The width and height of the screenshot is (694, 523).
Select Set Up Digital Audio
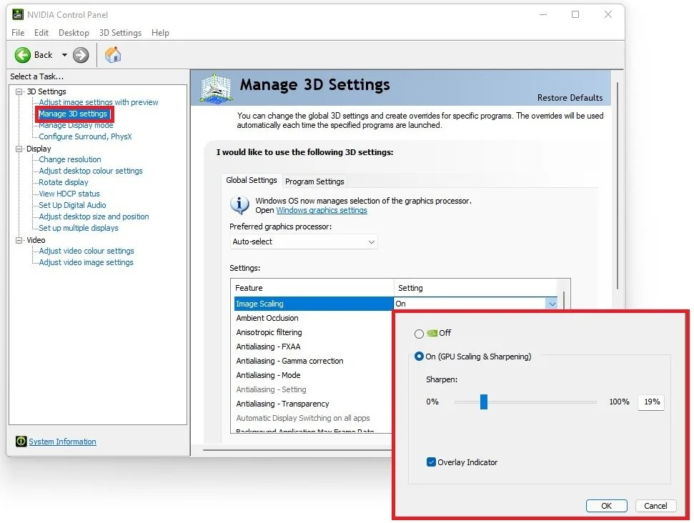72,205
